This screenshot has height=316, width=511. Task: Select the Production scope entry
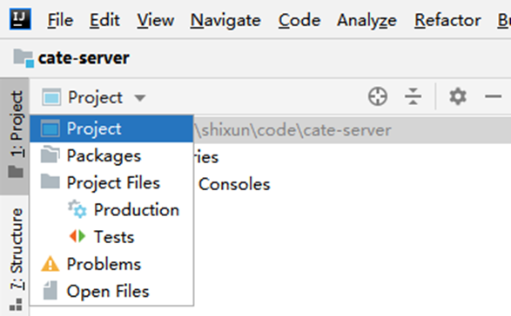click(x=124, y=210)
